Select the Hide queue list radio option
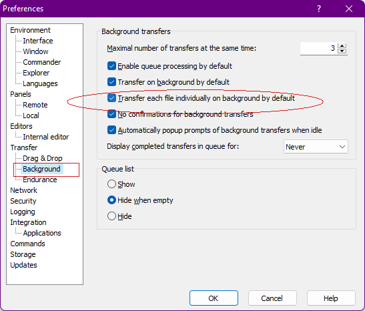365x311 pixels. point(111,216)
